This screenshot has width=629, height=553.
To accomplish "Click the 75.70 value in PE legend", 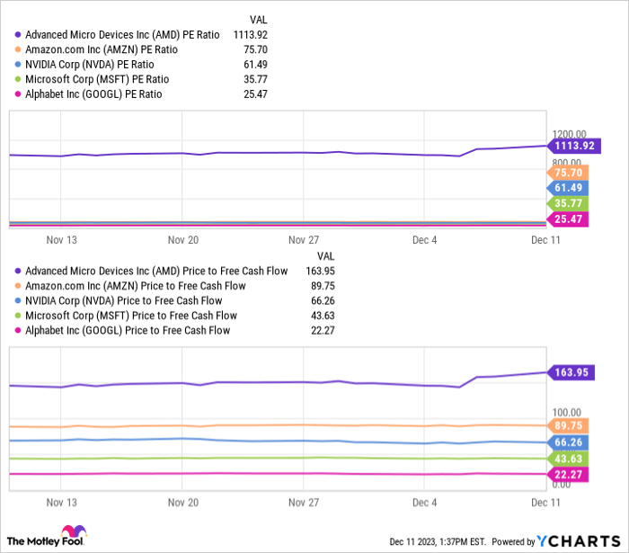I will (x=255, y=49).
